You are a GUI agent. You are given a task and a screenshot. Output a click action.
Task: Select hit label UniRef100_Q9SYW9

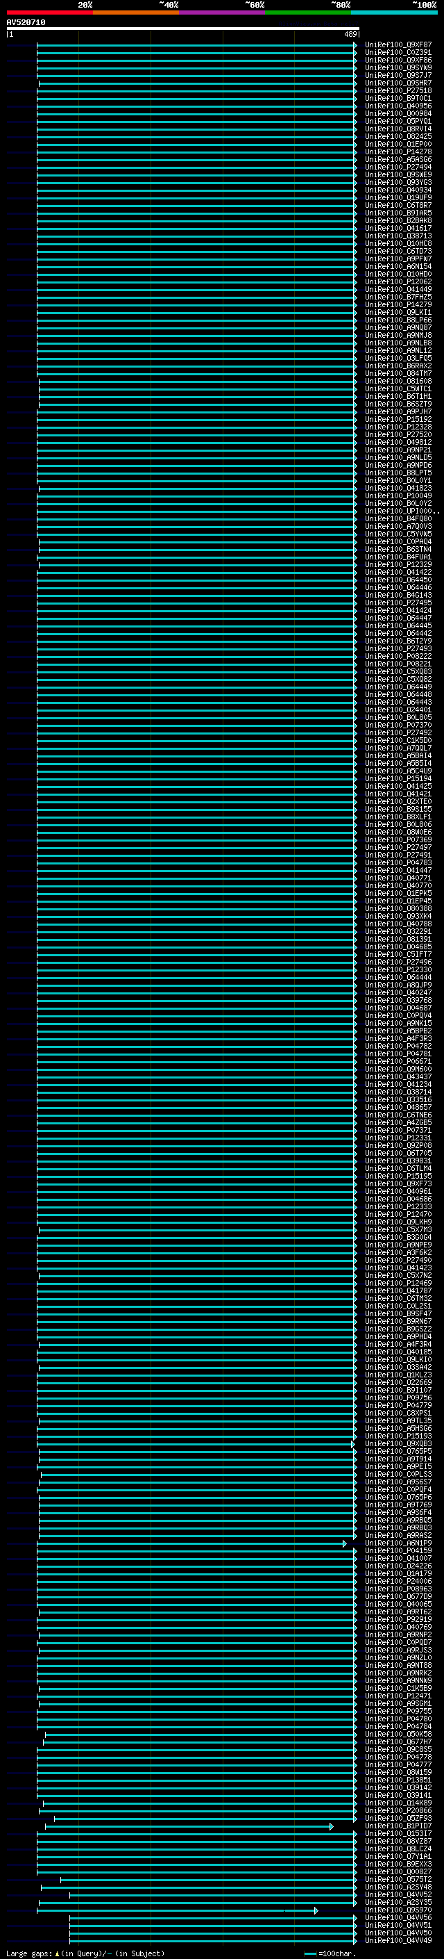[x=398, y=67]
